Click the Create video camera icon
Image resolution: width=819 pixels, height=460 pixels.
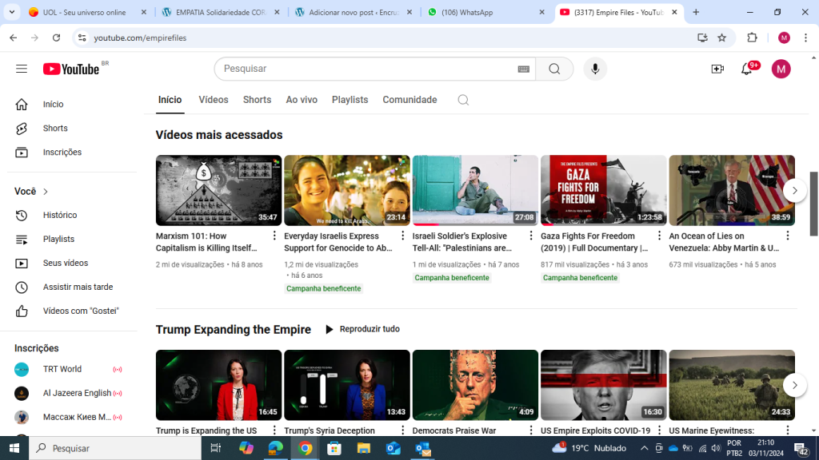[x=717, y=69]
